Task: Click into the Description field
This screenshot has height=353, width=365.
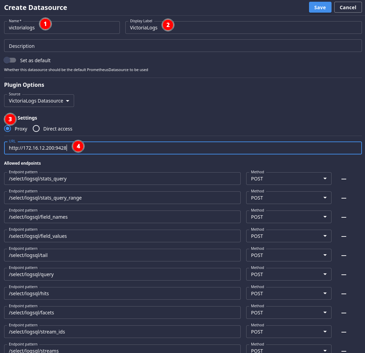Action: tap(183, 46)
